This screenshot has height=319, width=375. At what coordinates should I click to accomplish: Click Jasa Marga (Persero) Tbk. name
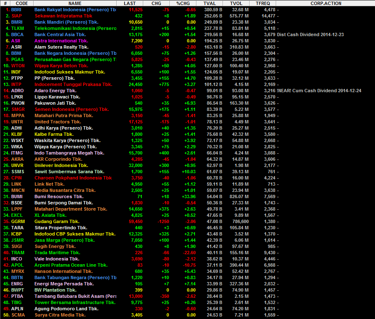64,240
